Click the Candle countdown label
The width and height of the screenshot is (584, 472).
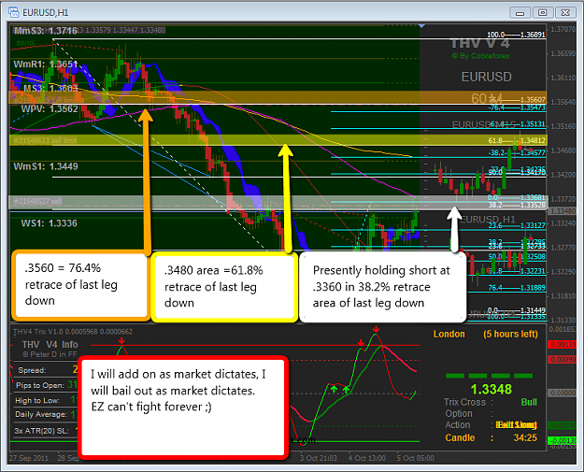click(x=460, y=437)
